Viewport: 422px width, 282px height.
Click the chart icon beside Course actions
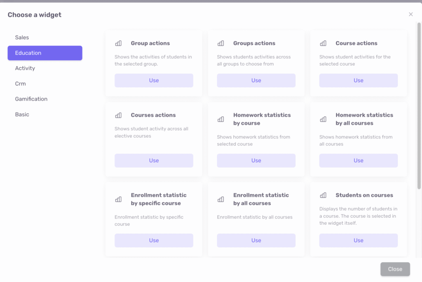click(x=323, y=43)
